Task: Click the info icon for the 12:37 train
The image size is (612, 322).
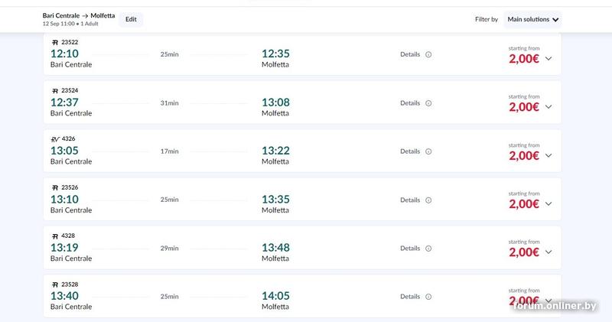Action: point(428,103)
